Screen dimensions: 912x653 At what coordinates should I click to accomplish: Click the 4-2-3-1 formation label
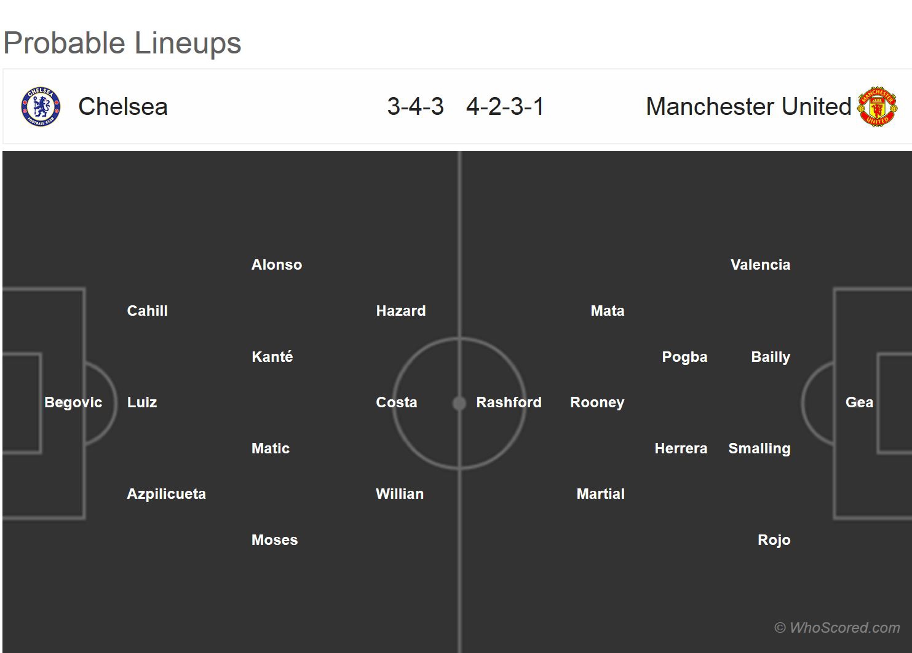pos(505,107)
